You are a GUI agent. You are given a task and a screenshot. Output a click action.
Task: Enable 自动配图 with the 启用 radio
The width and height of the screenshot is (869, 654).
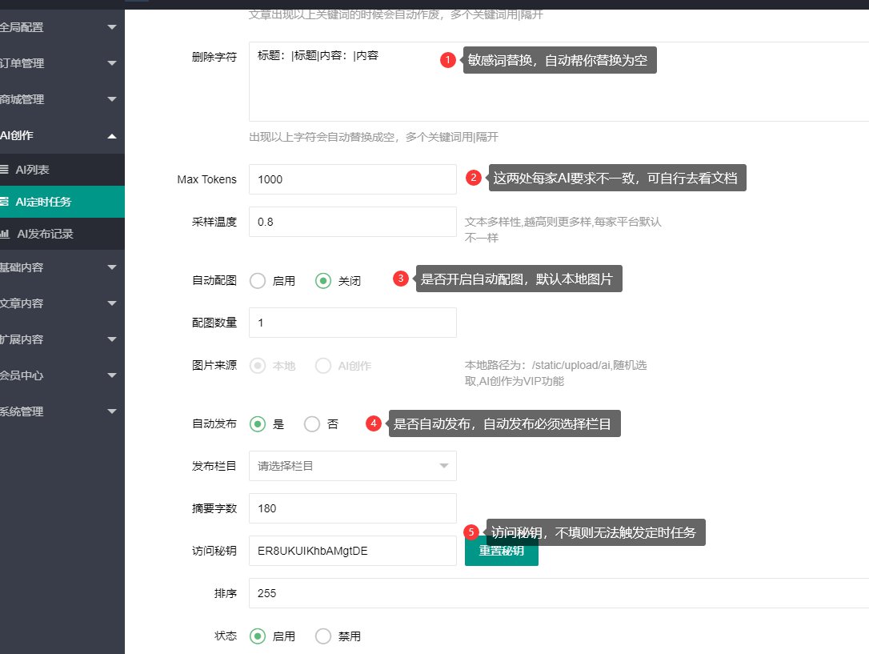pos(258,281)
